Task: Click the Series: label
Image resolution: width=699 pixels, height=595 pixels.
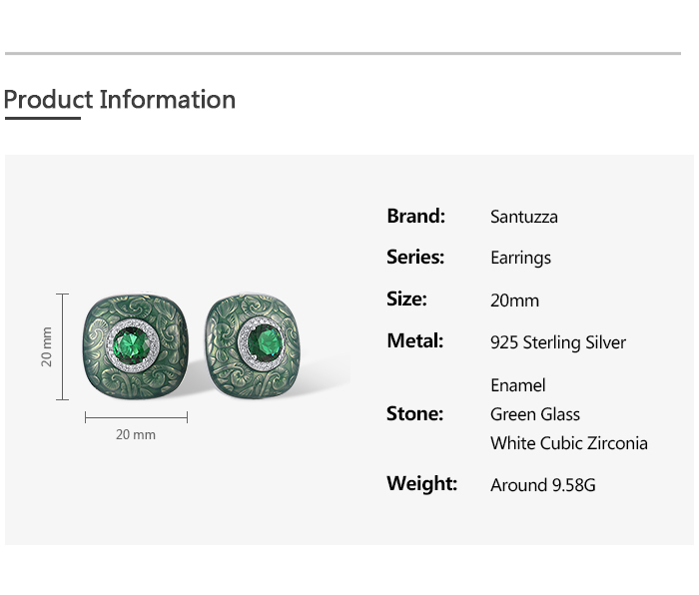Action: click(x=415, y=257)
